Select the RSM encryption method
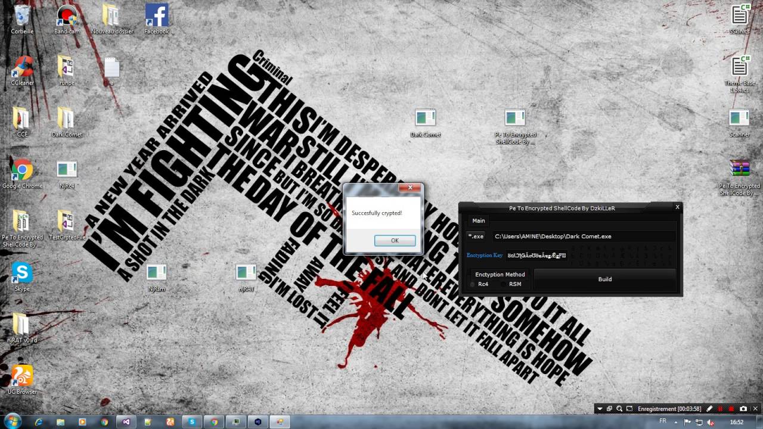The width and height of the screenshot is (763, 429). pos(511,284)
